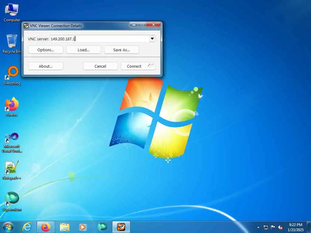Select the Recycle Bin desktop icon

point(12,44)
